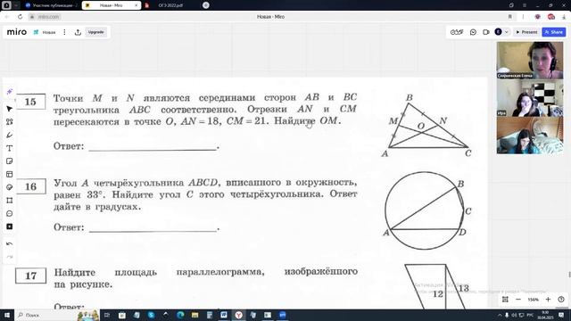Select the Comment tool
Image resolution: width=571 pixels, height=321 pixels.
10,214
